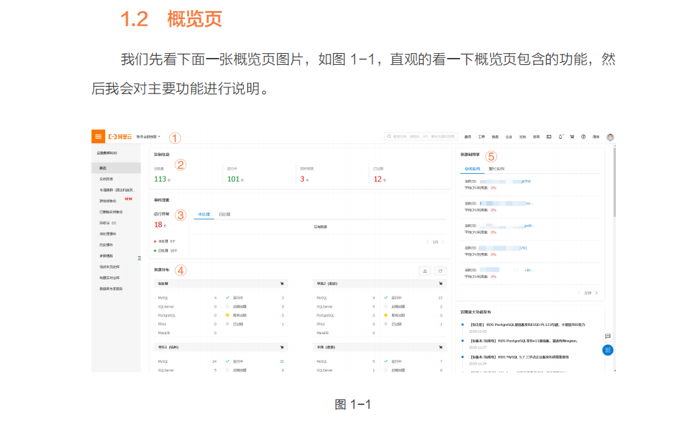The image size is (680, 435).
Task: Click the total instance count 113
Action: click(x=160, y=179)
